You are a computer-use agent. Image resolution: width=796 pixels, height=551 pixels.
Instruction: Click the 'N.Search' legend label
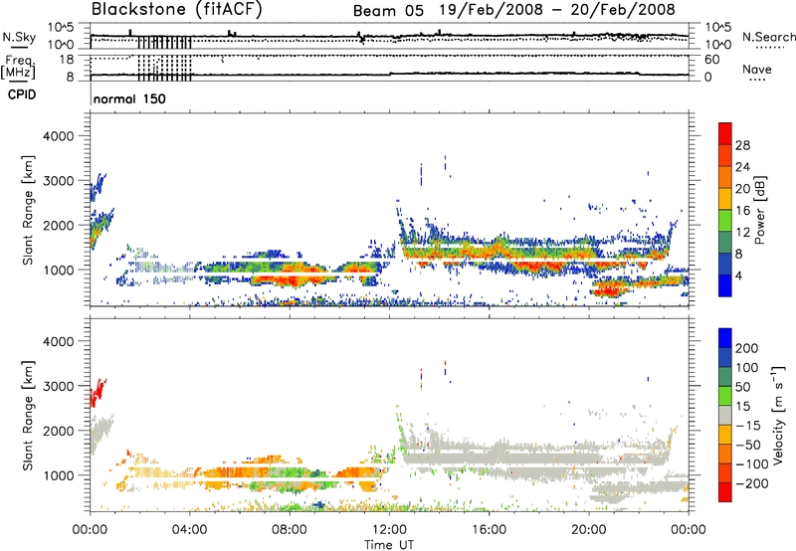(x=768, y=37)
